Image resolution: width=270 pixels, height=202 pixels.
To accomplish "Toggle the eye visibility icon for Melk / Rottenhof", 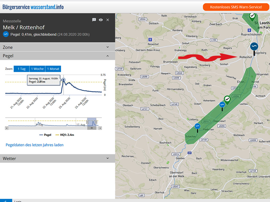I will point(101,20).
